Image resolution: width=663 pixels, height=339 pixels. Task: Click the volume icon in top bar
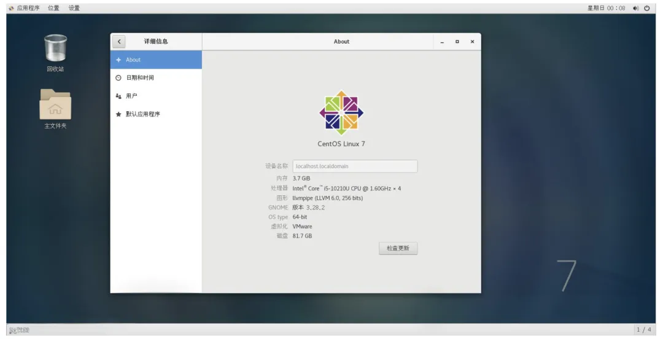click(x=635, y=8)
